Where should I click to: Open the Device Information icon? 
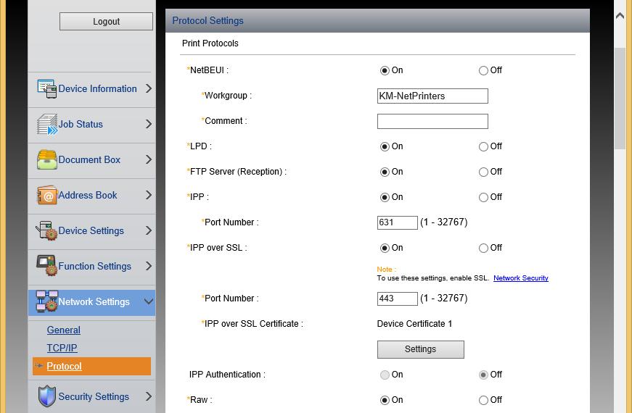tap(46, 88)
